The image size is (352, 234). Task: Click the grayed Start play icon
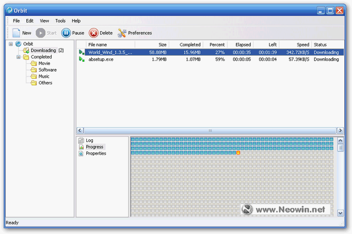pos(40,33)
